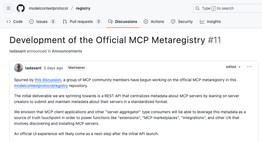
Task: Switch to the Issues tab
Action: coord(42,22)
